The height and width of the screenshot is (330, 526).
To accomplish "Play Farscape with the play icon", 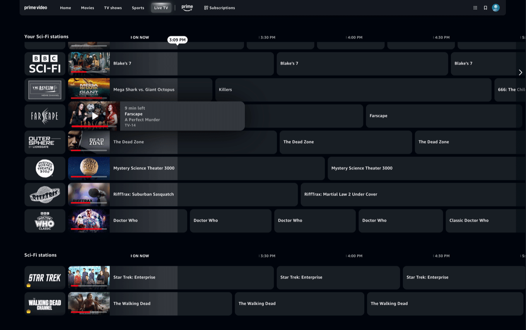I will pyautogui.click(x=95, y=116).
